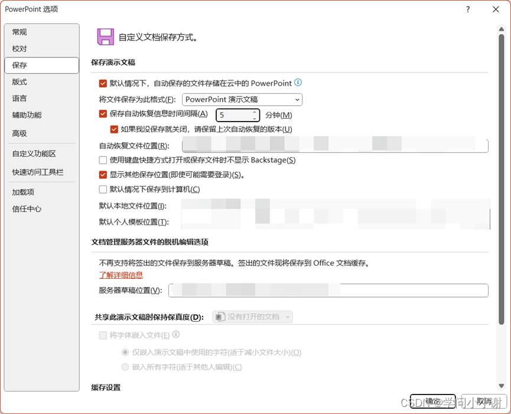The width and height of the screenshot is (511, 414).
Task: Decrease the AutoRecover minutes with down arrow
Action: pyautogui.click(x=255, y=118)
